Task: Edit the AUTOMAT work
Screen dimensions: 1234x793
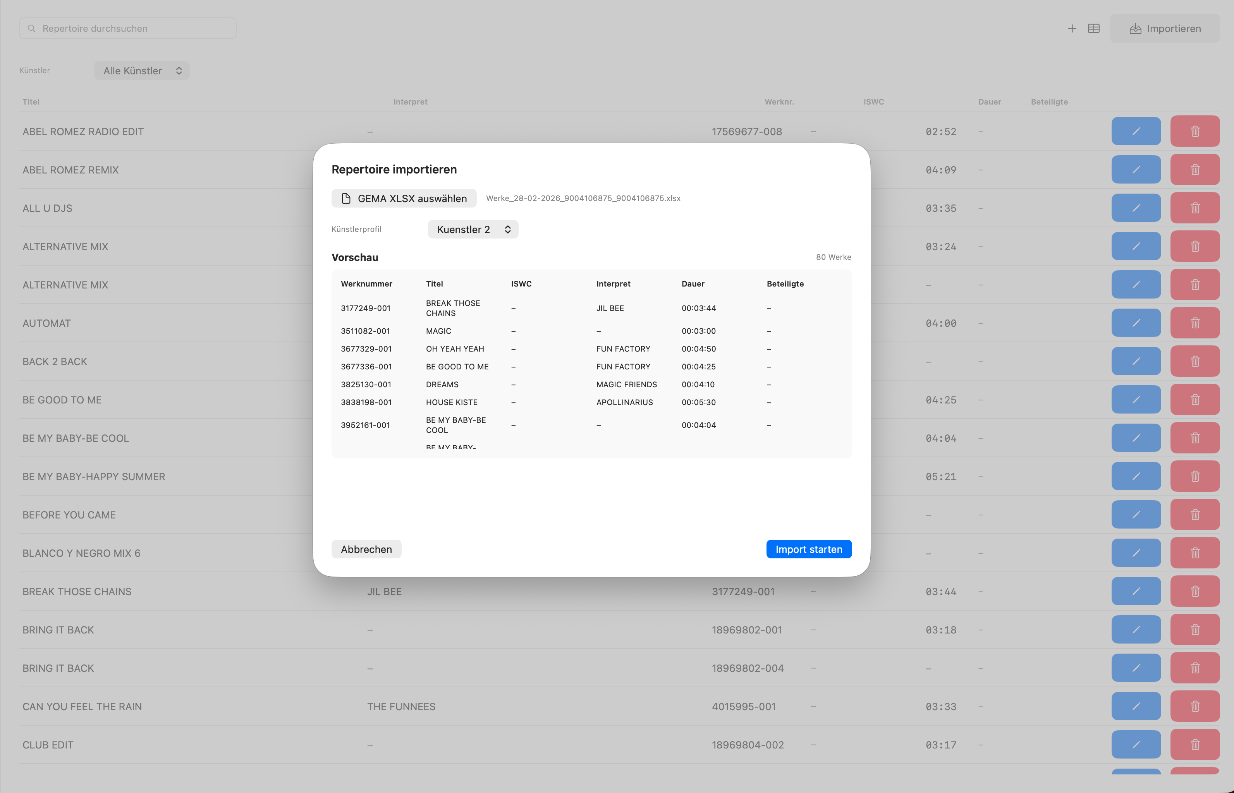Action: [1136, 323]
